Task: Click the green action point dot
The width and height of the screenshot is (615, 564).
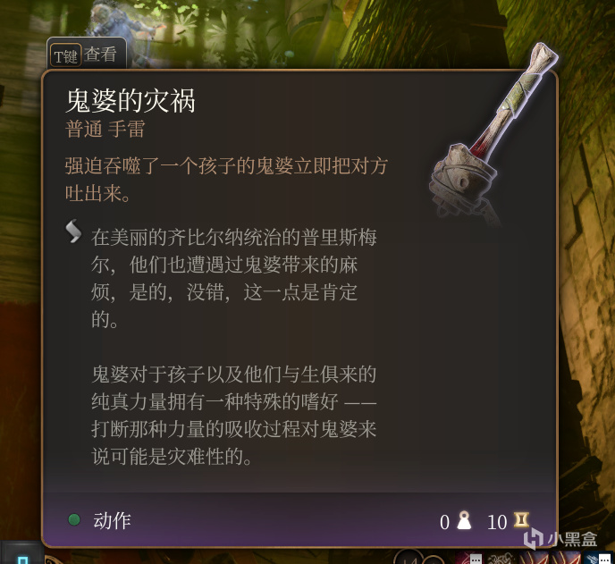Action: [x=74, y=519]
